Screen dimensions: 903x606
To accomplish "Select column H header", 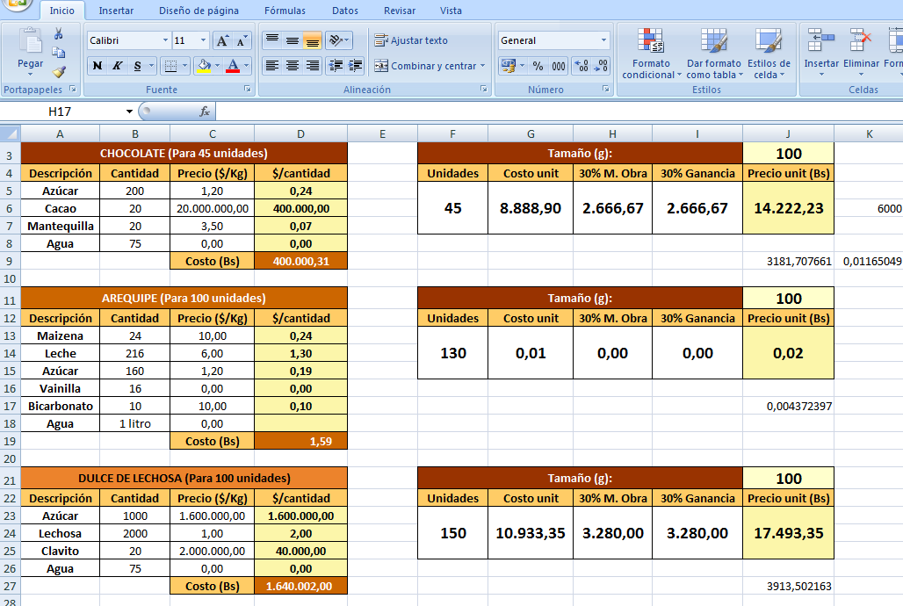I will click(612, 133).
